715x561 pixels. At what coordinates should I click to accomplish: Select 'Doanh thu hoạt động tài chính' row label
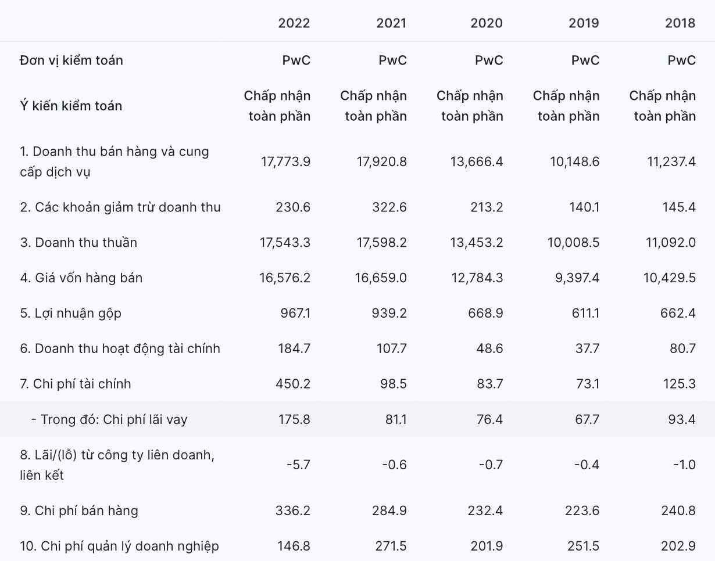point(120,349)
